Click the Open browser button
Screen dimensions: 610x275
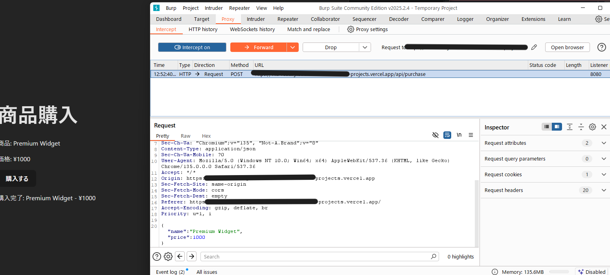coord(567,47)
